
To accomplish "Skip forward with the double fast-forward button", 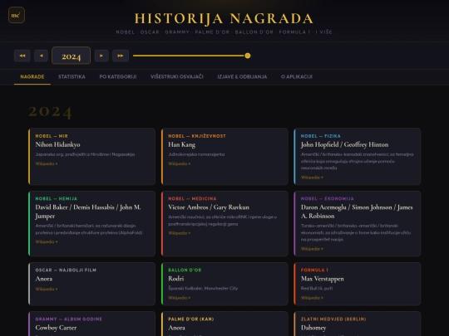I will coord(121,56).
